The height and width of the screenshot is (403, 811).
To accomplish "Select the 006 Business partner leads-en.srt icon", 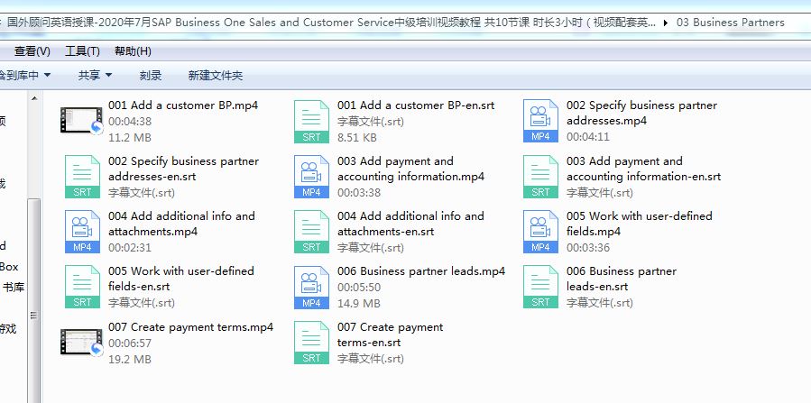I will 540,287.
